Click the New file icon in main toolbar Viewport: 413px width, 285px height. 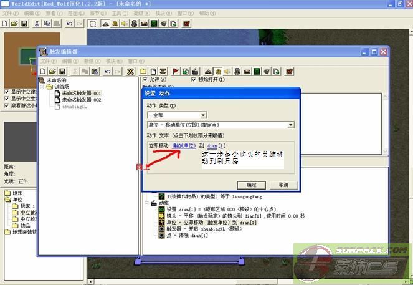[x=4, y=24]
